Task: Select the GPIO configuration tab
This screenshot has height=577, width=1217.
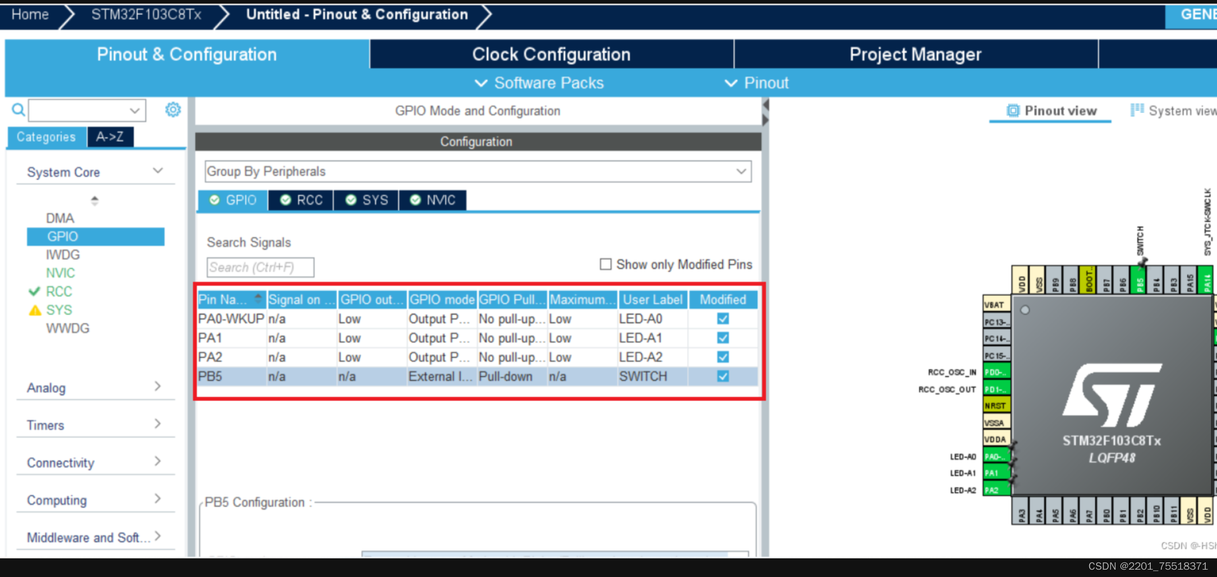Action: pyautogui.click(x=233, y=200)
